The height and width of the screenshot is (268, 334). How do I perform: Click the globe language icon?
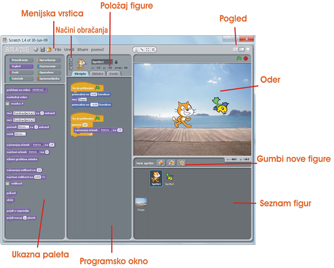(x=36, y=49)
